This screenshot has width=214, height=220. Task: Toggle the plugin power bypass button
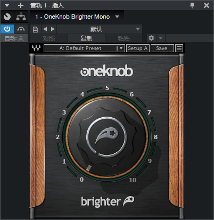(7, 29)
